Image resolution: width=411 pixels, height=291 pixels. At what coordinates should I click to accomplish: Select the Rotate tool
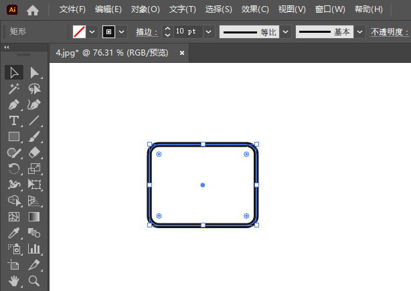tap(14, 169)
